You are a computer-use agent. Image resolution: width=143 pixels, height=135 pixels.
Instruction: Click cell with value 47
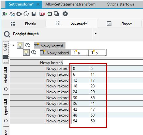click(x=98, y=109)
